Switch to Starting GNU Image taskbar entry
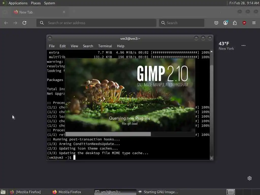Image resolution: width=260 pixels, height=195 pixels. (158, 192)
